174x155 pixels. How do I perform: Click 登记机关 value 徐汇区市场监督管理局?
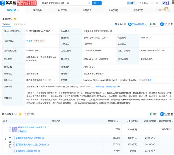pos(93,74)
